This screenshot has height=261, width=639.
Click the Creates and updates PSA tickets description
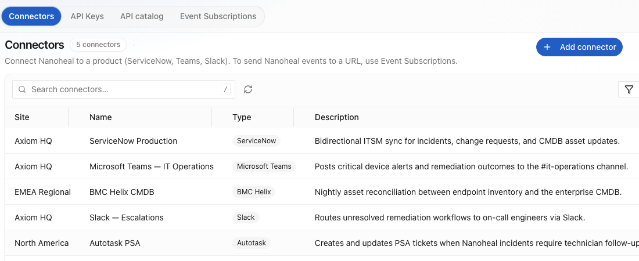click(477, 243)
